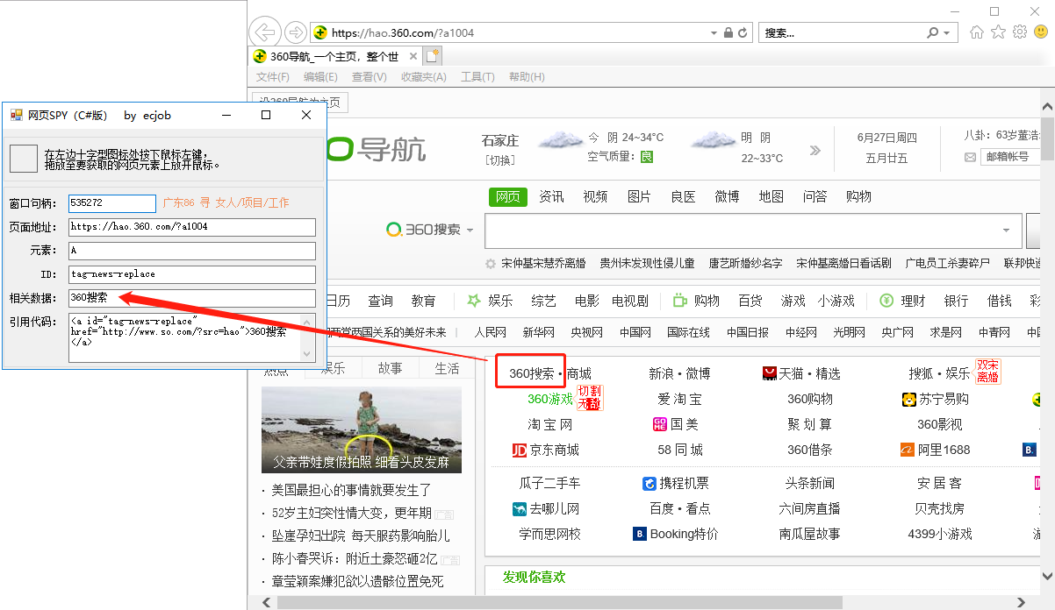Select the 生活 news tab
Image resolution: width=1055 pixels, height=610 pixels.
(x=447, y=368)
